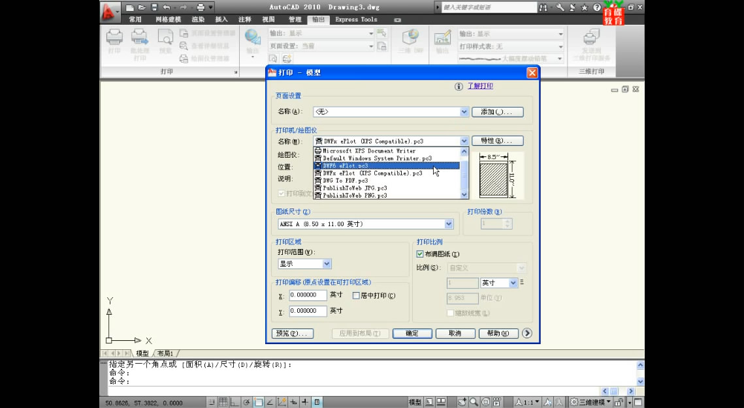Screen dimensions: 744x408
Task: Toggle polar tracking in the status bar
Action: coord(246,402)
